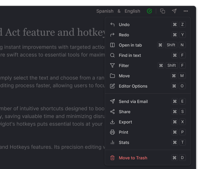The image size is (212, 169).
Task: Click the Shift key badge in Open in tab row
Action: 171,45
